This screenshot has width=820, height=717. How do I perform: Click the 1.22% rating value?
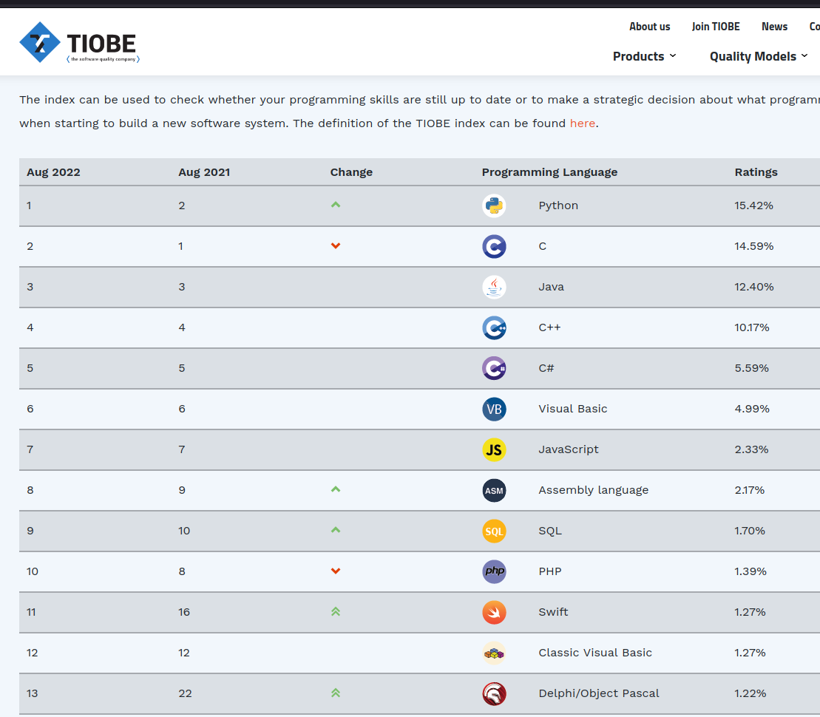pos(750,693)
